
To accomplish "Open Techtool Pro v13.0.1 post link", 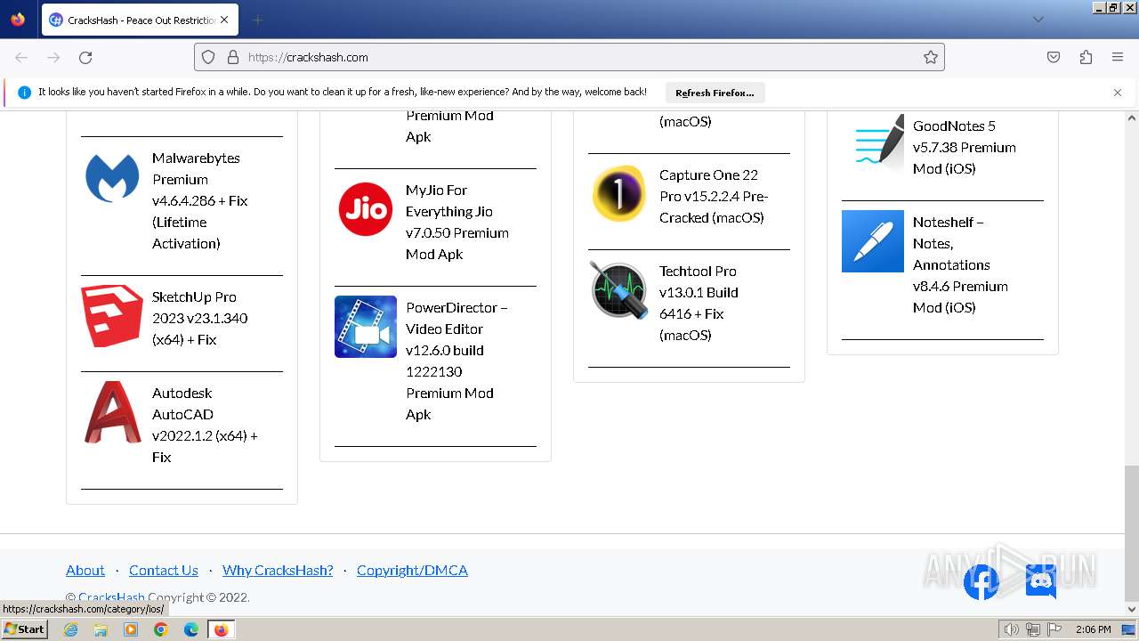I will pos(699,303).
